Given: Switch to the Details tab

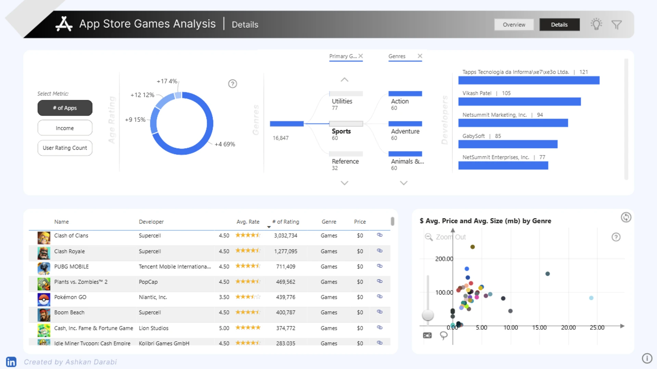Looking at the screenshot, I should (x=559, y=25).
